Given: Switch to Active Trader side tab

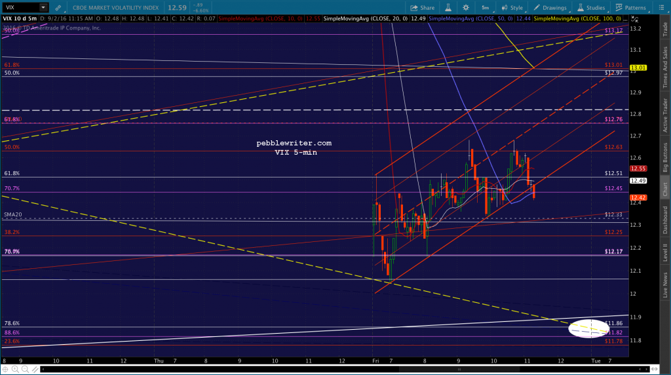Looking at the screenshot, I should (665, 115).
